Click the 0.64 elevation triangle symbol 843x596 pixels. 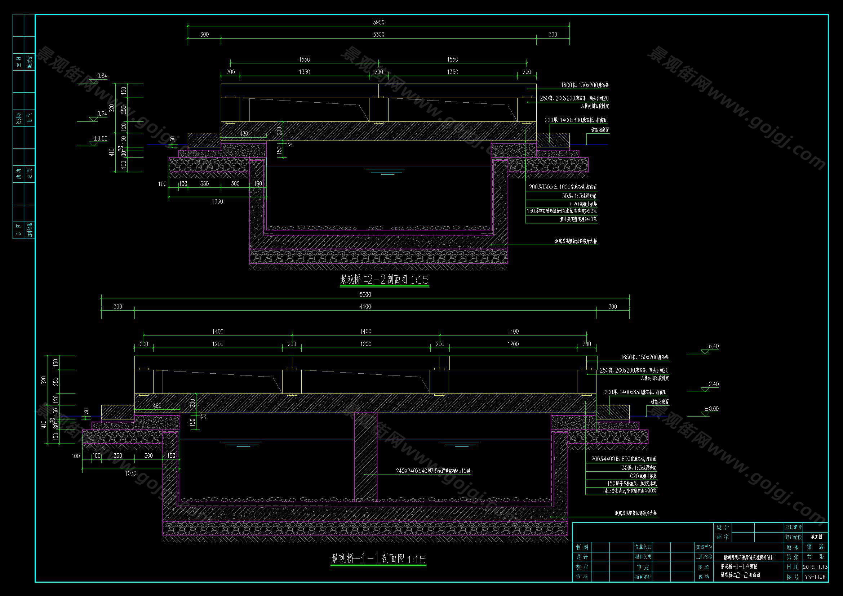pyautogui.click(x=94, y=81)
